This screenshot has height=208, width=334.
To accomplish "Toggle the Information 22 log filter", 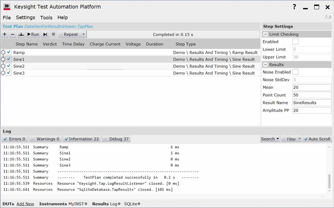I will point(82,139).
